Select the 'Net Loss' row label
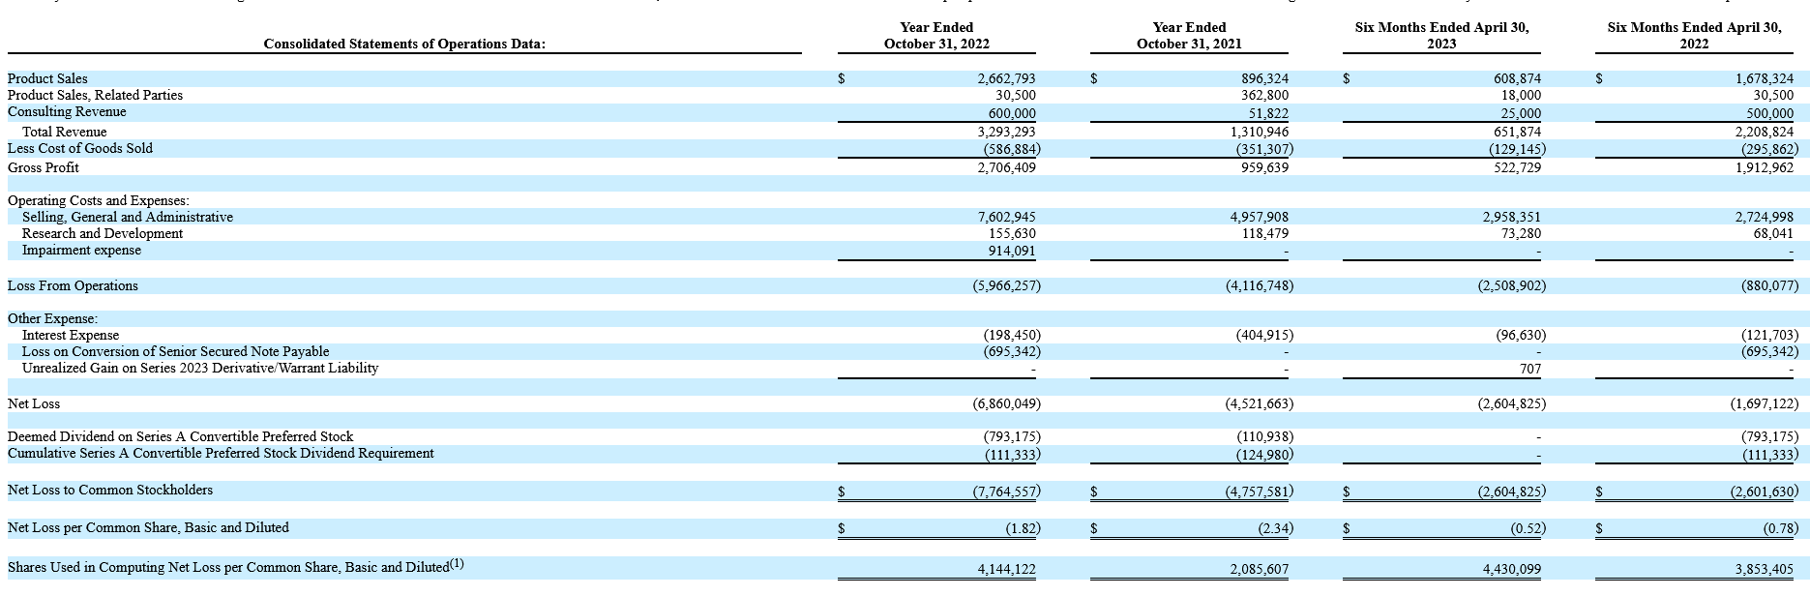Screen dimensions: 1810x596 coord(34,403)
